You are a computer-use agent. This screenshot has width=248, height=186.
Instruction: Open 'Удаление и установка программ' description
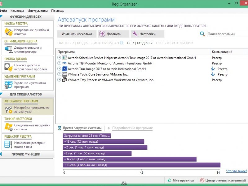point(30,85)
